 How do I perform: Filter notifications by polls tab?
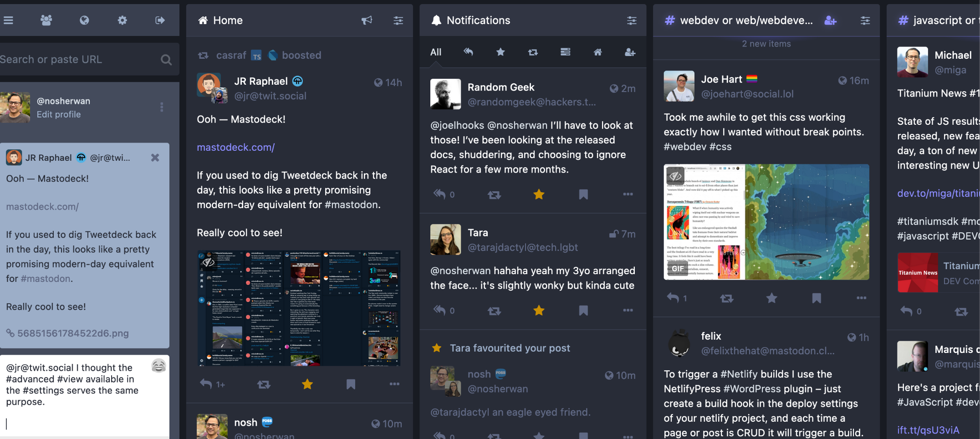pyautogui.click(x=565, y=52)
